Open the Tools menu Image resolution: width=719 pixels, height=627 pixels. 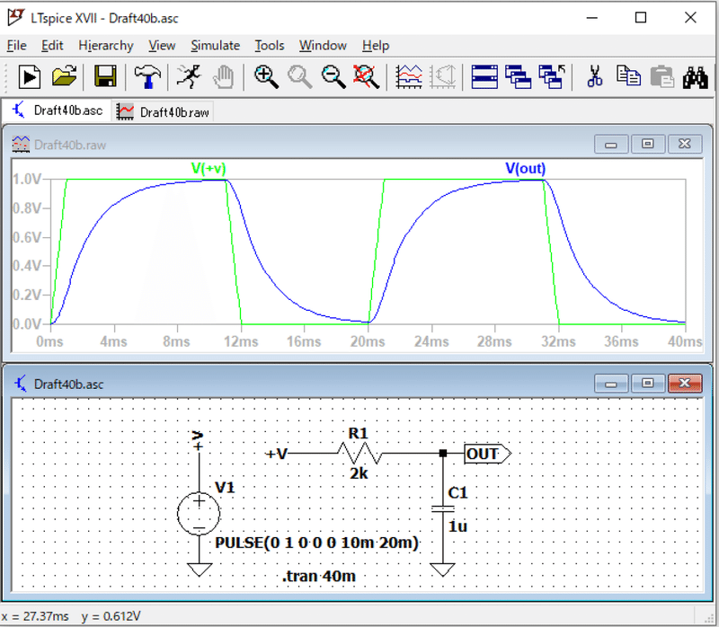270,46
